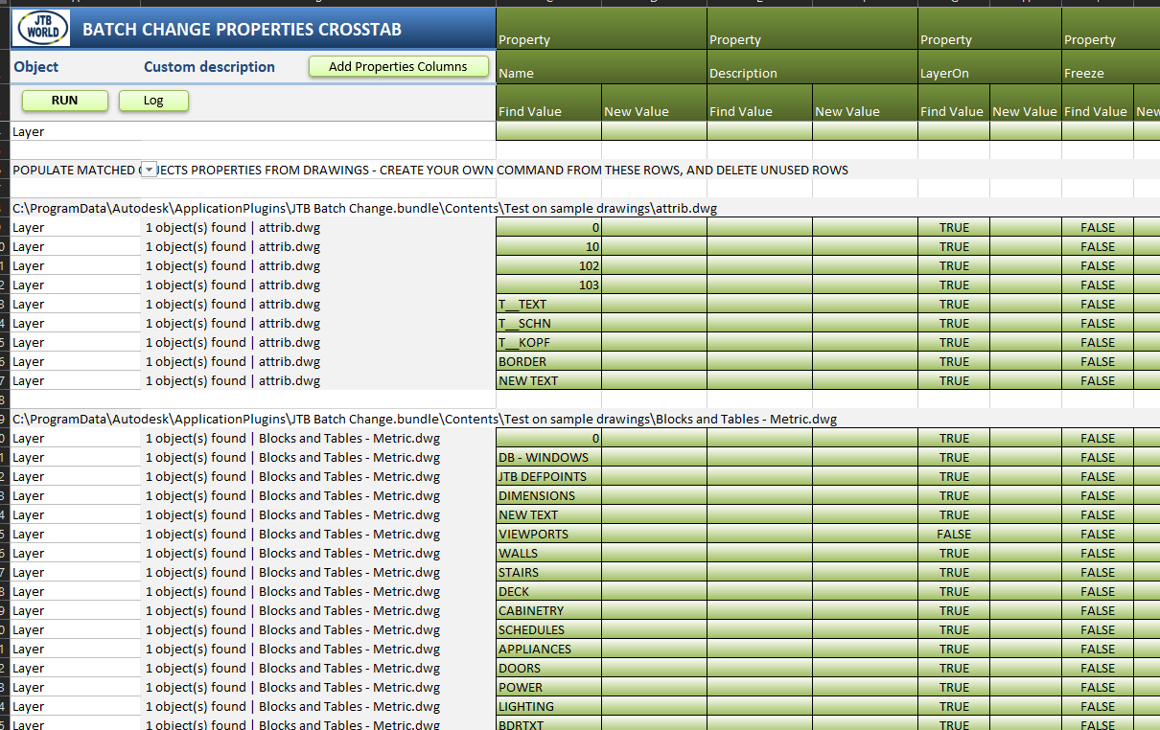Click the Name New Value column heading
Image resolution: width=1160 pixels, height=730 pixels.
654,103
